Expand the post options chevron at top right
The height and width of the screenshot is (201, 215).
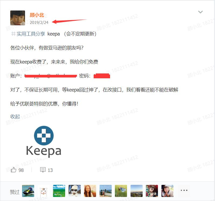pos(200,12)
